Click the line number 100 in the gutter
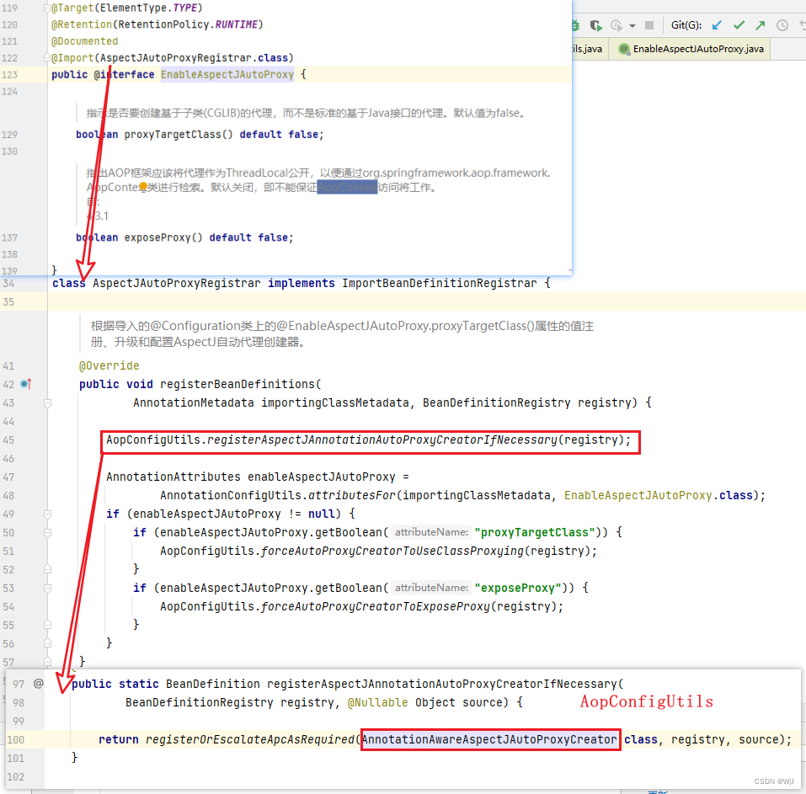Viewport: 806px width, 794px height. tap(15, 739)
